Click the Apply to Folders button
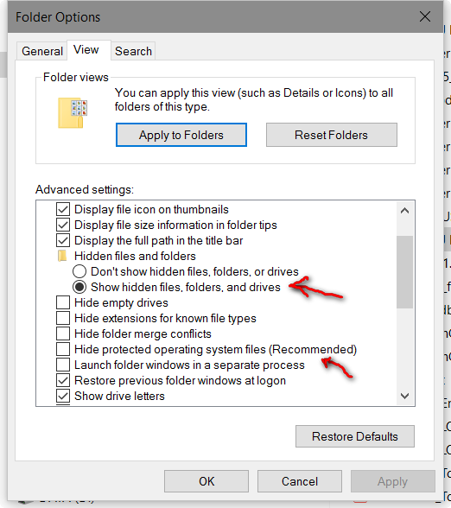This screenshot has width=451, height=508. [x=181, y=135]
